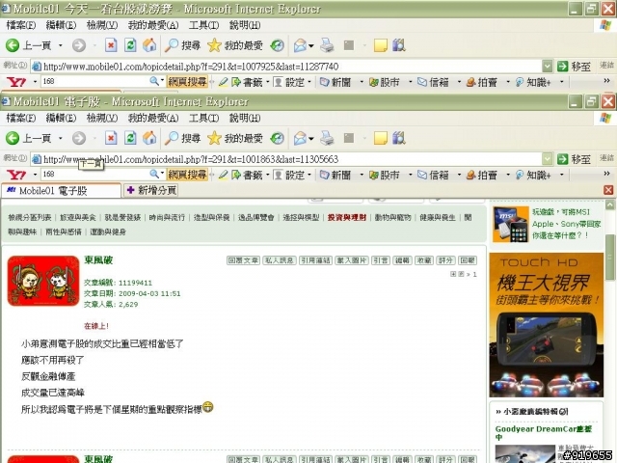The width and height of the screenshot is (617, 463).
Task: Click front window address URL field
Action: pyautogui.click(x=291, y=159)
